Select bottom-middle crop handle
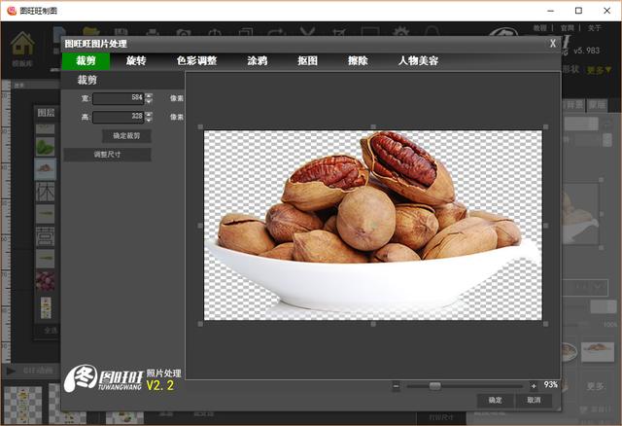622x426 pixels. click(x=373, y=324)
